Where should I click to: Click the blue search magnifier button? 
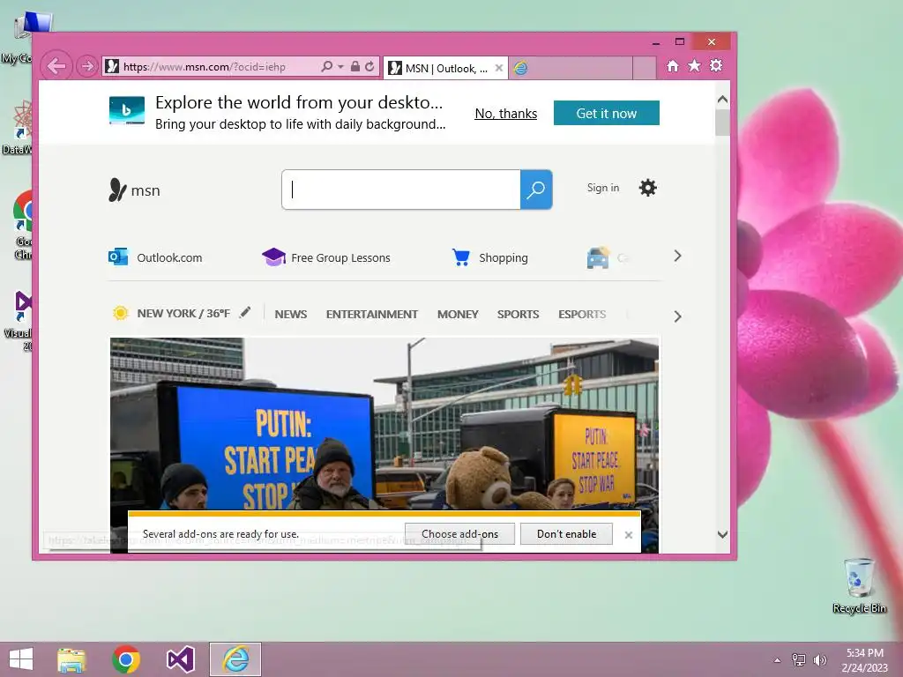536,190
